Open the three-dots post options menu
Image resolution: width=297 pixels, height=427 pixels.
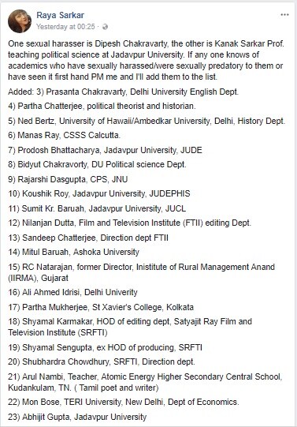(284, 15)
